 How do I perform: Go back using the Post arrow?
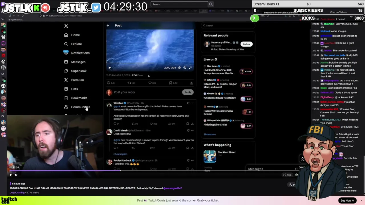[x=108, y=26]
